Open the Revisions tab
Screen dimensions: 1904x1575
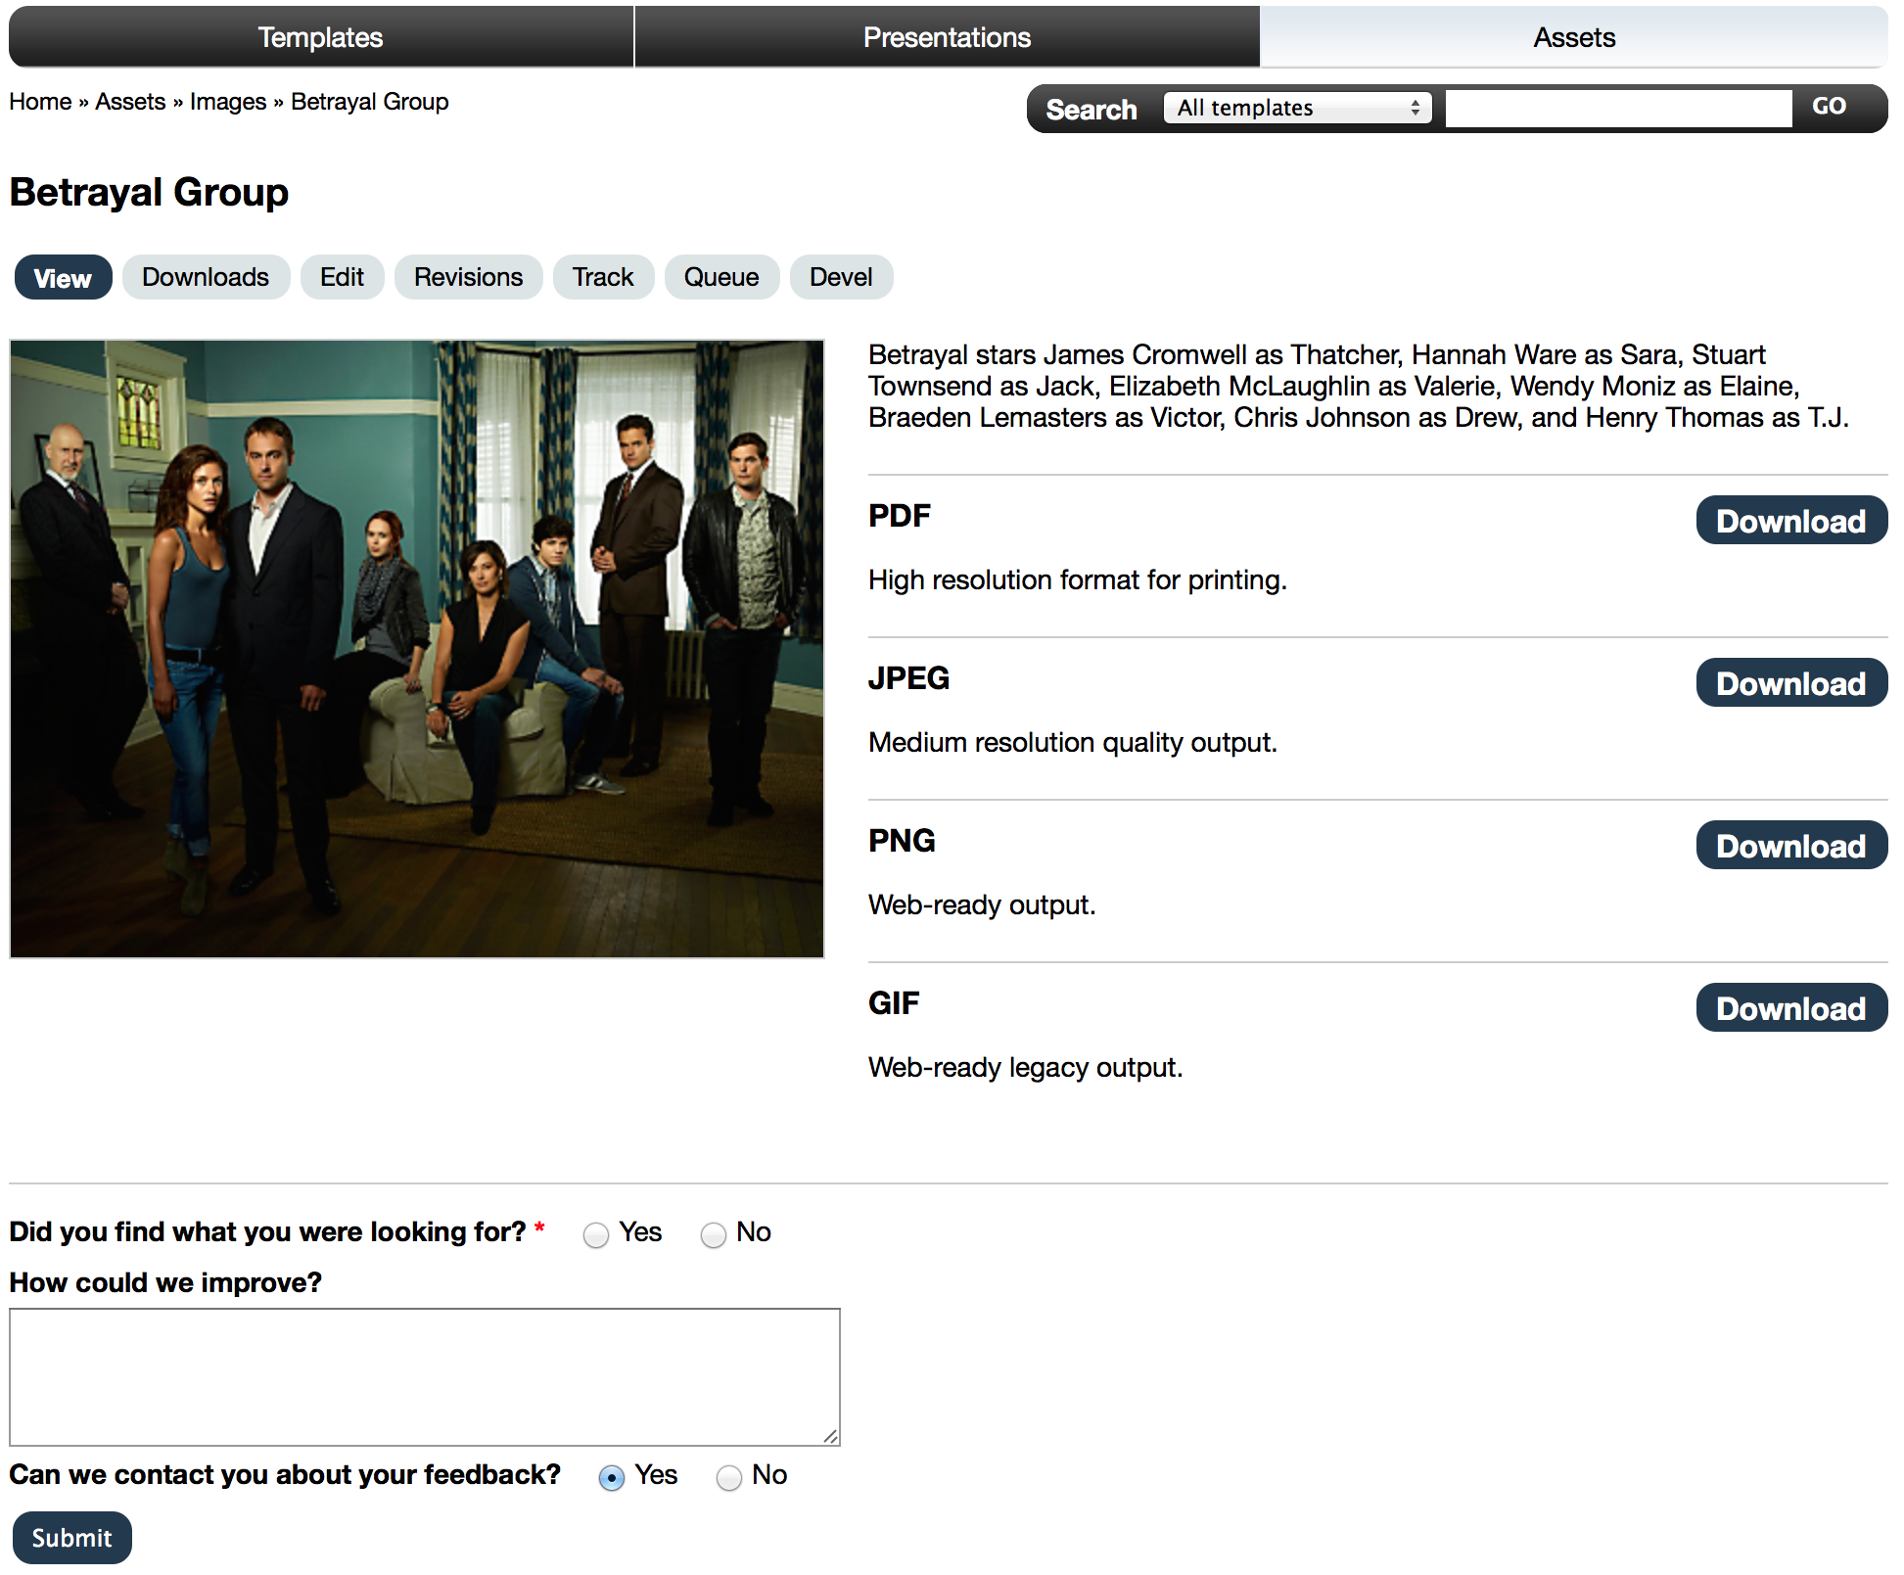468,277
